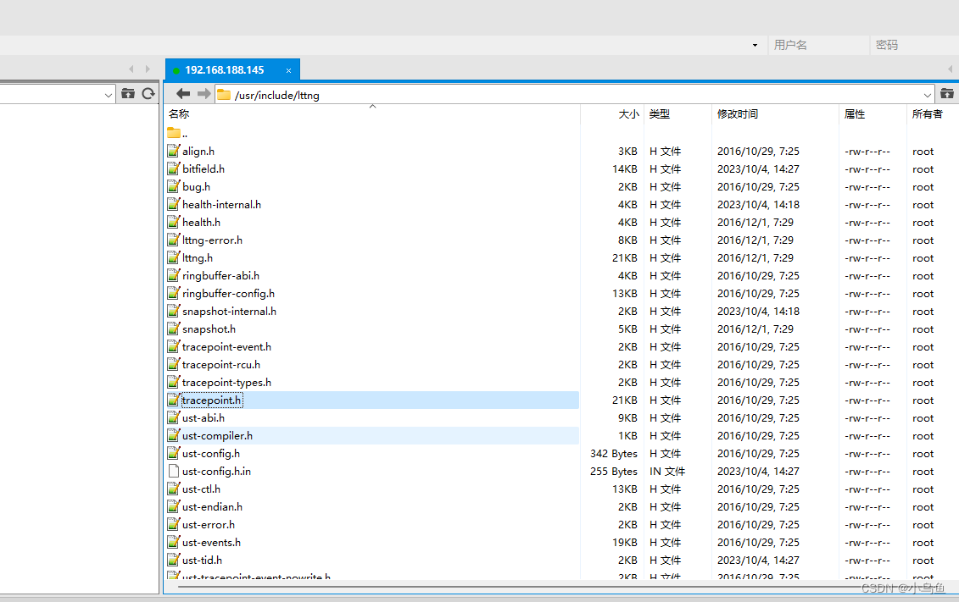The height and width of the screenshot is (602, 959).
Task: Click the parent directory '..' folder icon
Action: click(x=173, y=133)
